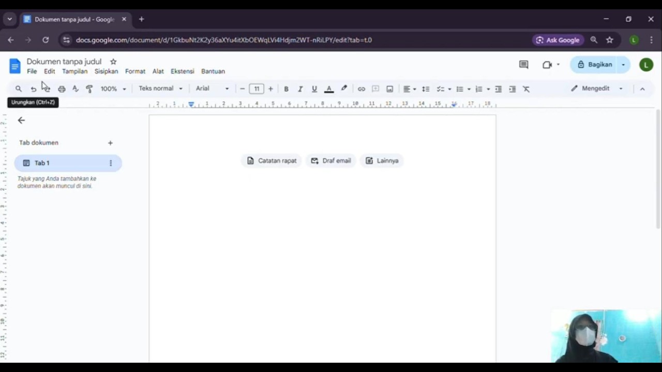Insert an image
The width and height of the screenshot is (662, 372).
[390, 89]
